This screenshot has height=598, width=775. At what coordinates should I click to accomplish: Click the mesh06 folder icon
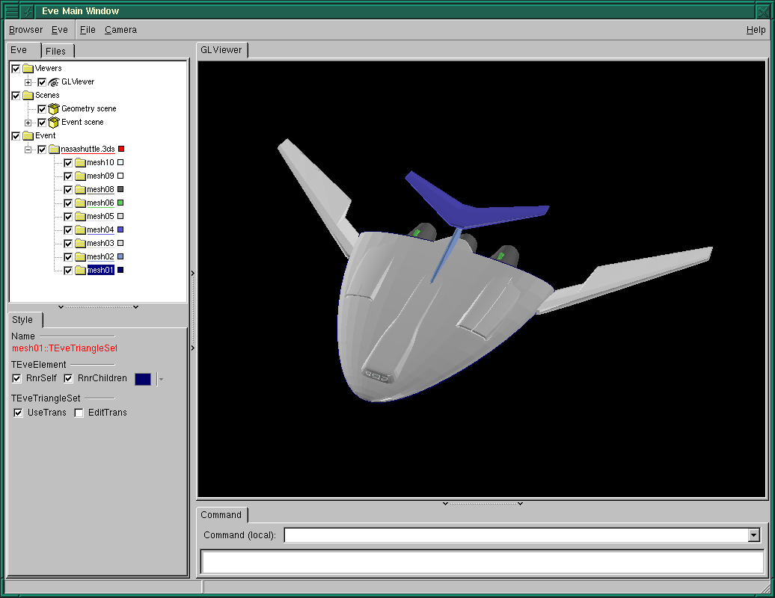(80, 203)
